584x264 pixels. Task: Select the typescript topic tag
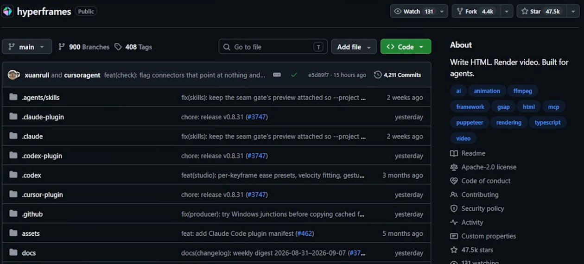(x=547, y=123)
